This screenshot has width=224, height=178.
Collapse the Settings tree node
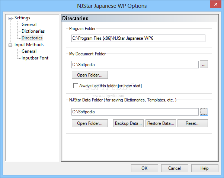coord(10,18)
